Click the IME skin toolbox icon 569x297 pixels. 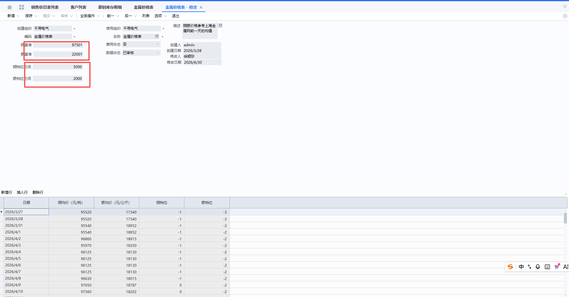pyautogui.click(x=557, y=266)
